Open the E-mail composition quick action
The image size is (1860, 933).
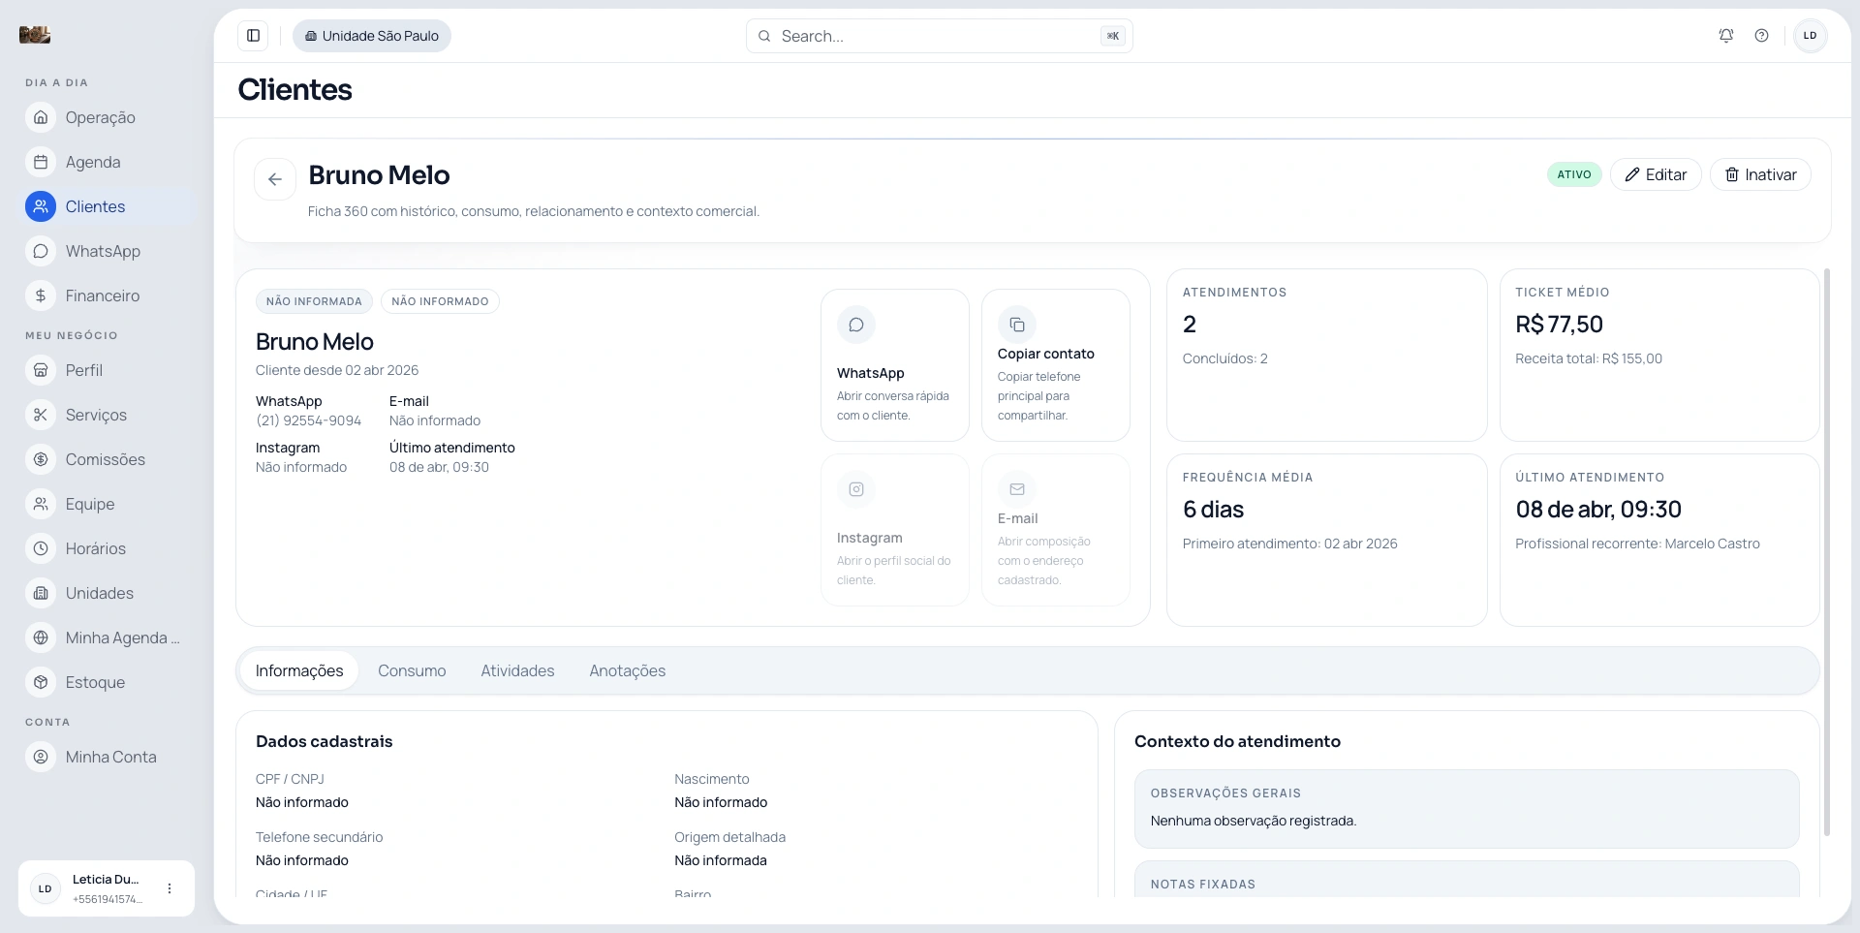tap(1055, 530)
